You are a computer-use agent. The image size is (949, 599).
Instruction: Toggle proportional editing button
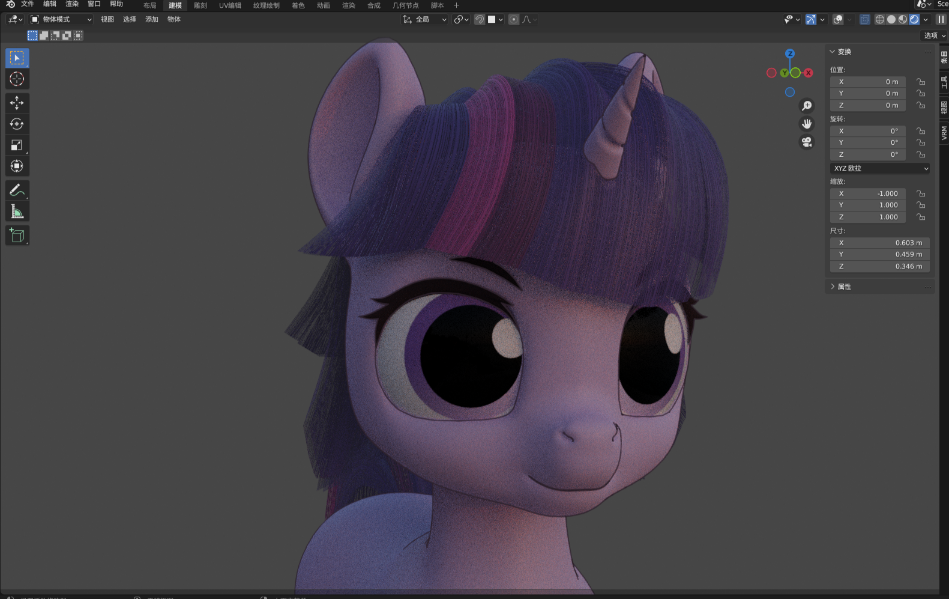click(514, 19)
